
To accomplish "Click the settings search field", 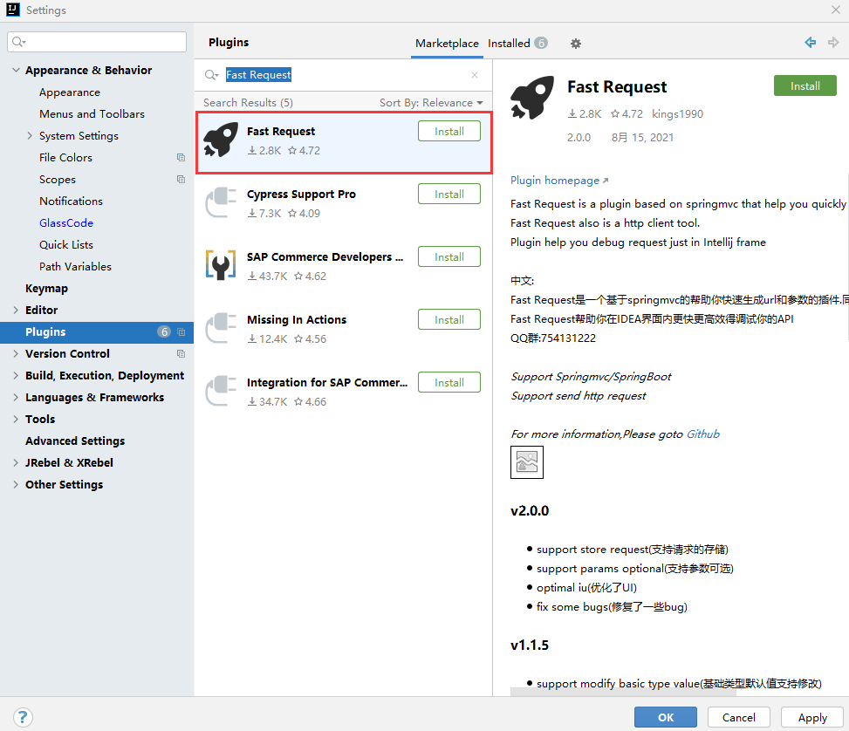I will pos(96,41).
